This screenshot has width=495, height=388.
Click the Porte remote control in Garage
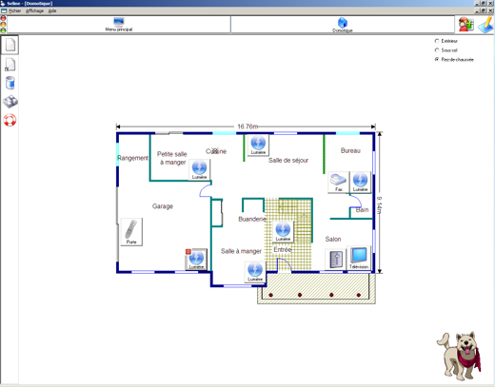pyautogui.click(x=131, y=232)
